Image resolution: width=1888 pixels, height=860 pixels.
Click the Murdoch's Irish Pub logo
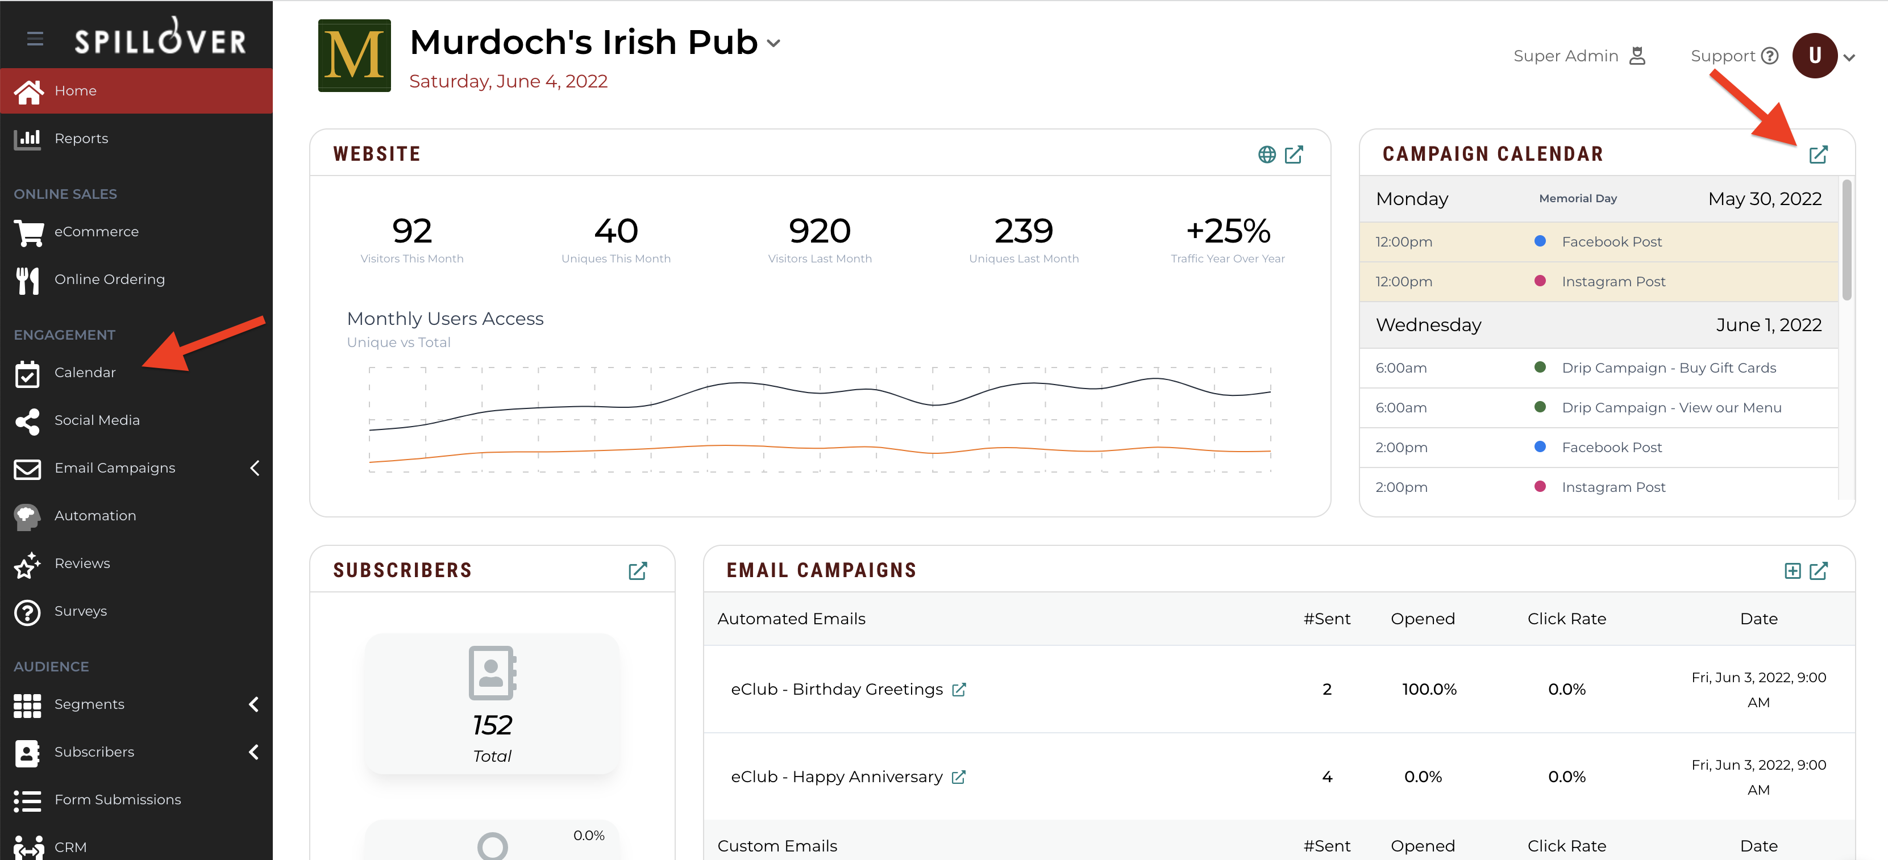point(354,56)
